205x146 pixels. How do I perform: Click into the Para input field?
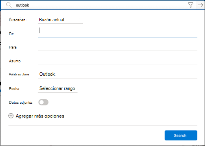tap(117, 47)
